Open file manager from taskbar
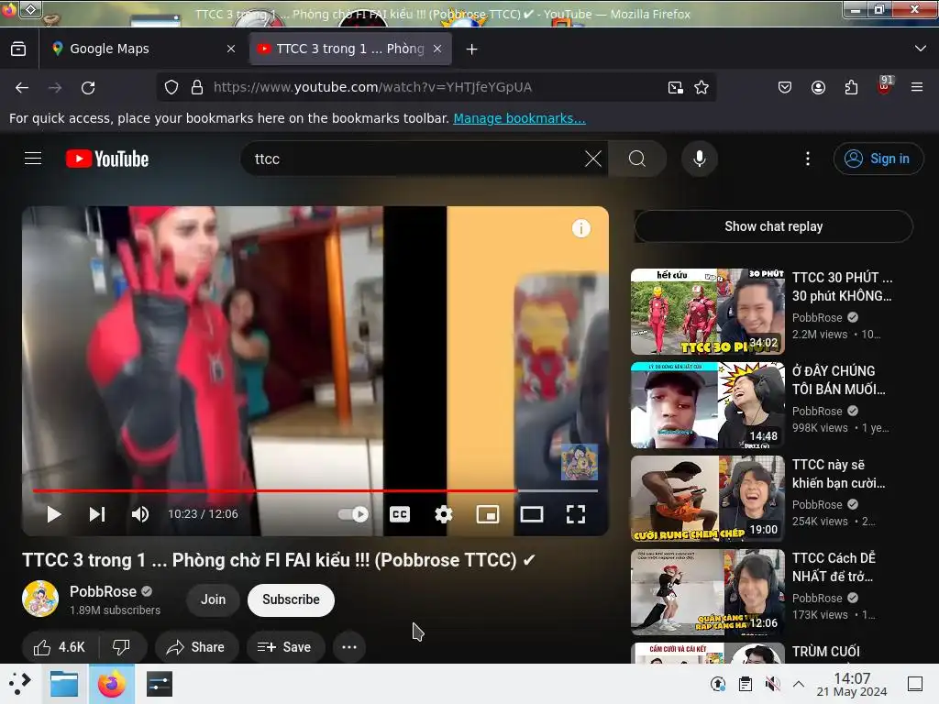This screenshot has height=704, width=939. [64, 684]
